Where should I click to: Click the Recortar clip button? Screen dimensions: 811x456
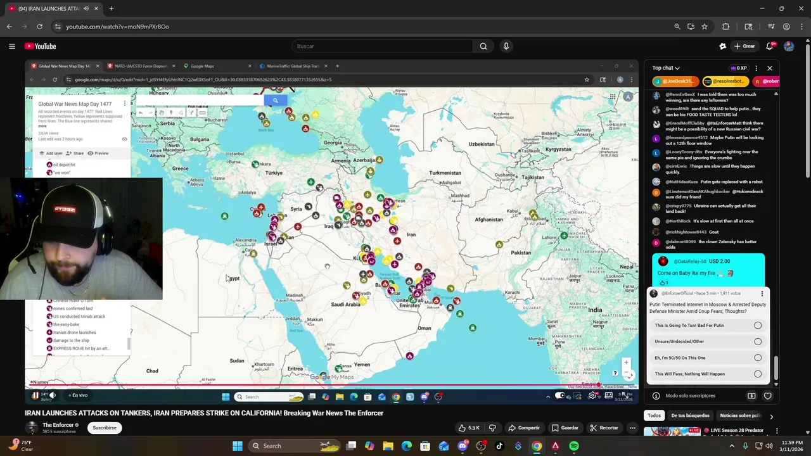604,428
